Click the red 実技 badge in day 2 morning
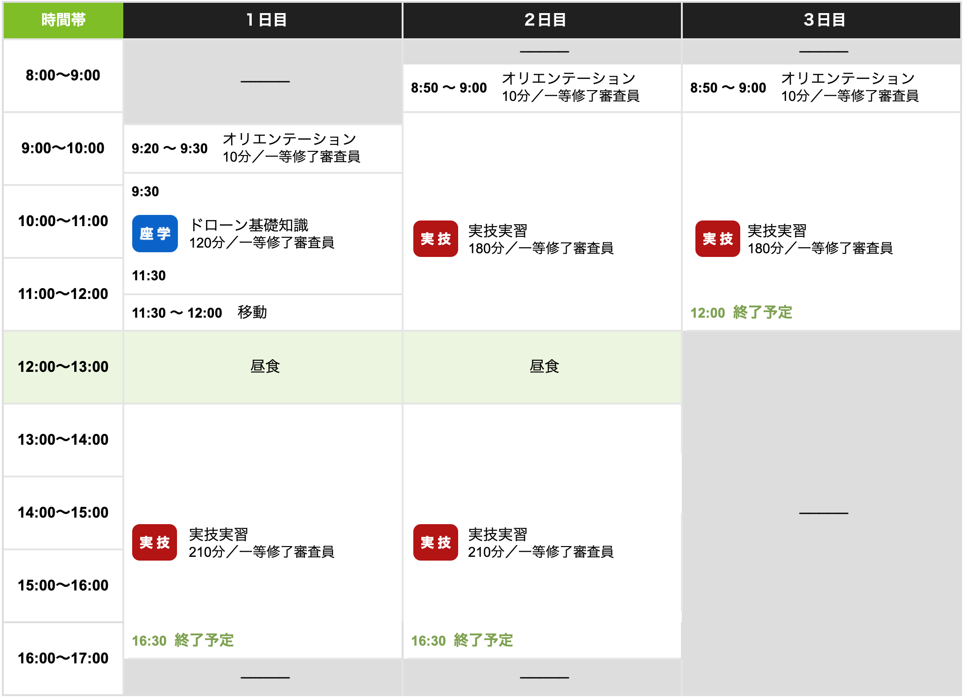Viewport: 963px width, 697px height. click(435, 239)
